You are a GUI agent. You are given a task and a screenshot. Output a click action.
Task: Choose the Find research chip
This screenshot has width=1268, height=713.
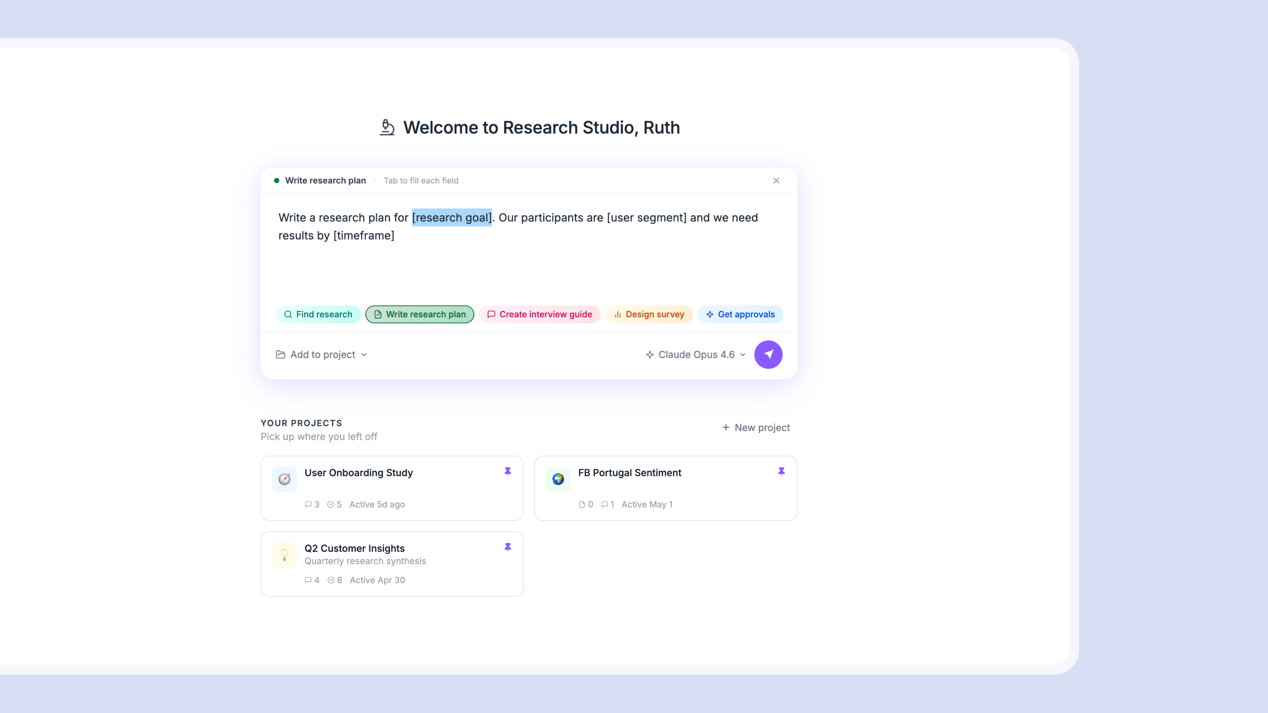pos(318,315)
